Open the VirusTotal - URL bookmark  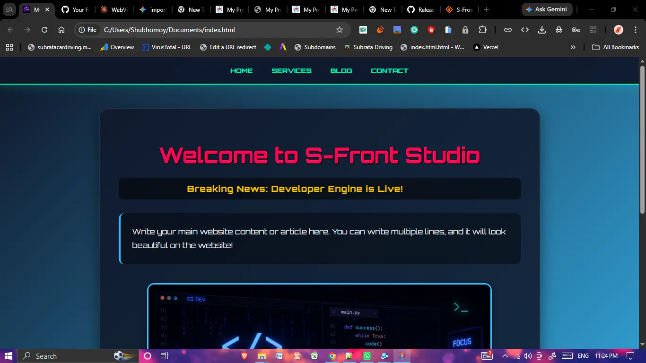pos(167,47)
